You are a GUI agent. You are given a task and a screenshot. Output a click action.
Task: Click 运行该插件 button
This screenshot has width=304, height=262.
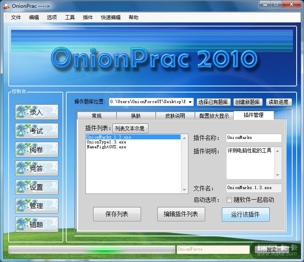pos(246,214)
